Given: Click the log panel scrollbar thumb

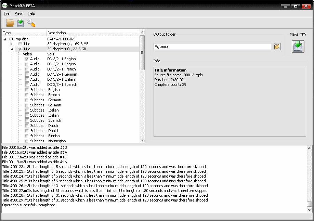Looking at the screenshot, I should 310,204.
